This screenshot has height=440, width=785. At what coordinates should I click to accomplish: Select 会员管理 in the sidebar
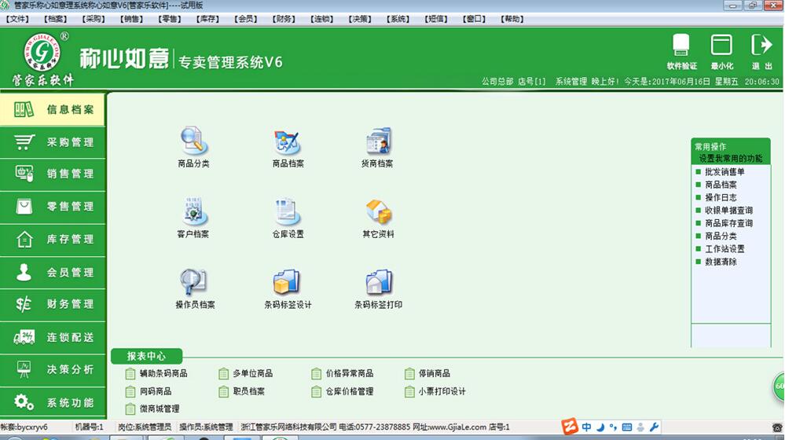click(53, 273)
